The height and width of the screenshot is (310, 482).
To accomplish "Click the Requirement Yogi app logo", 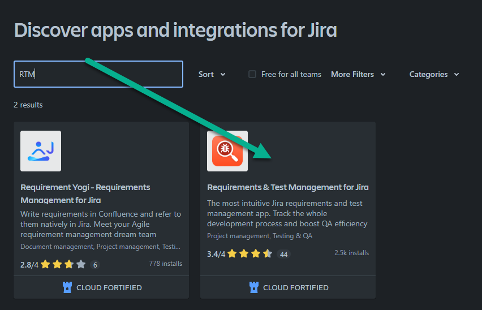I will click(41, 151).
